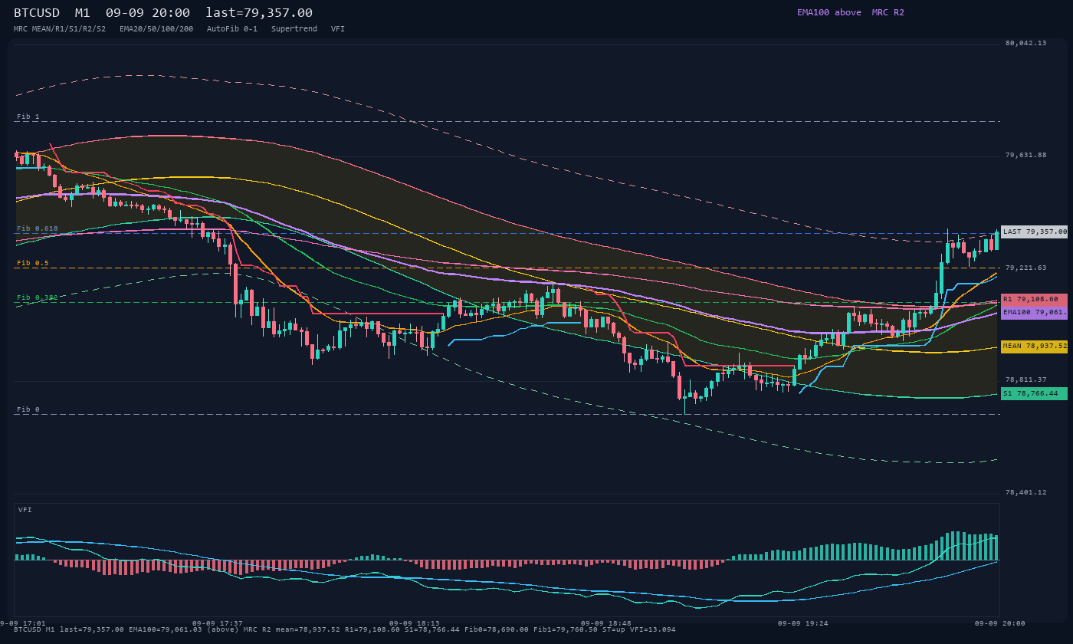This screenshot has width=1073, height=644.
Task: Click the VFI label in header
Action: click(x=338, y=28)
